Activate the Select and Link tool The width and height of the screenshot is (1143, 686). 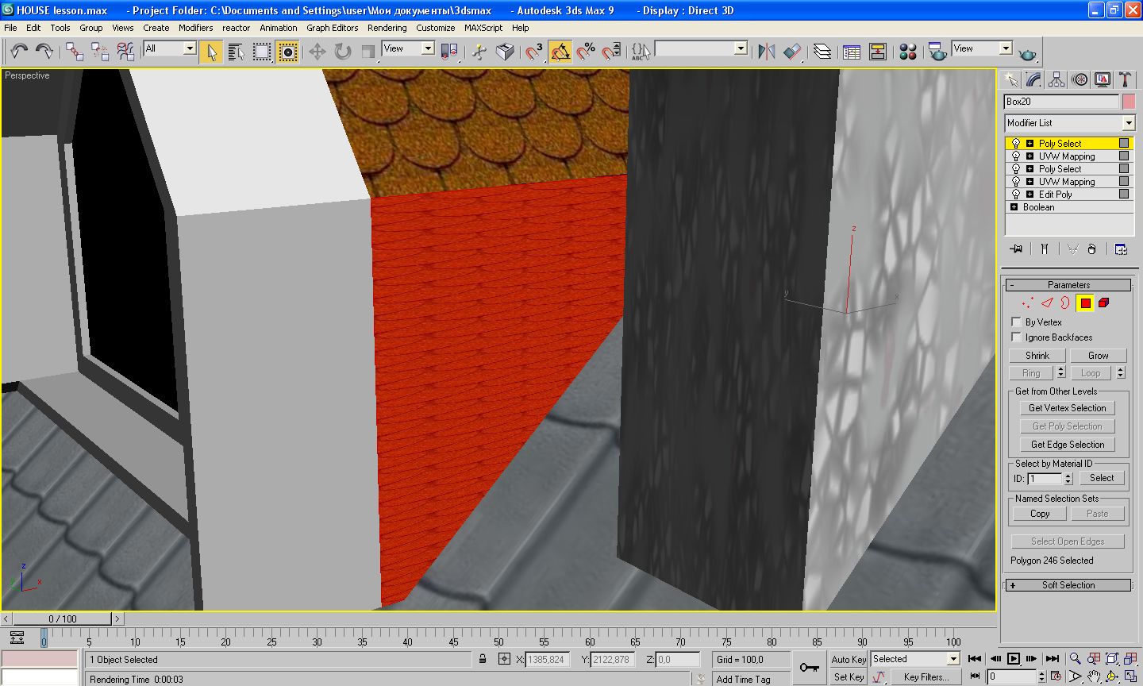(x=74, y=52)
